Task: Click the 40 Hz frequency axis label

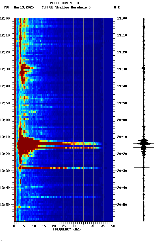Action: point(93,226)
